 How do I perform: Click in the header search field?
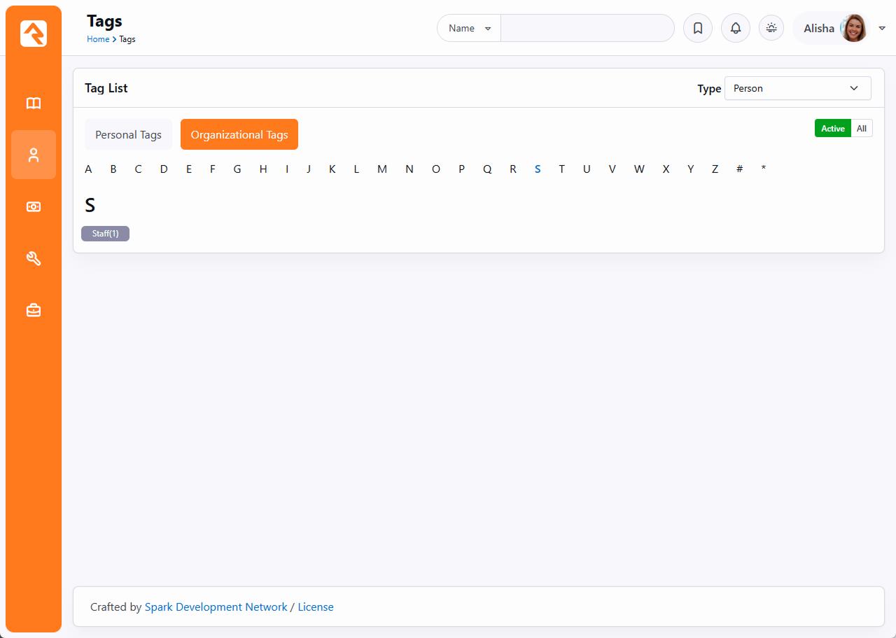pos(587,29)
